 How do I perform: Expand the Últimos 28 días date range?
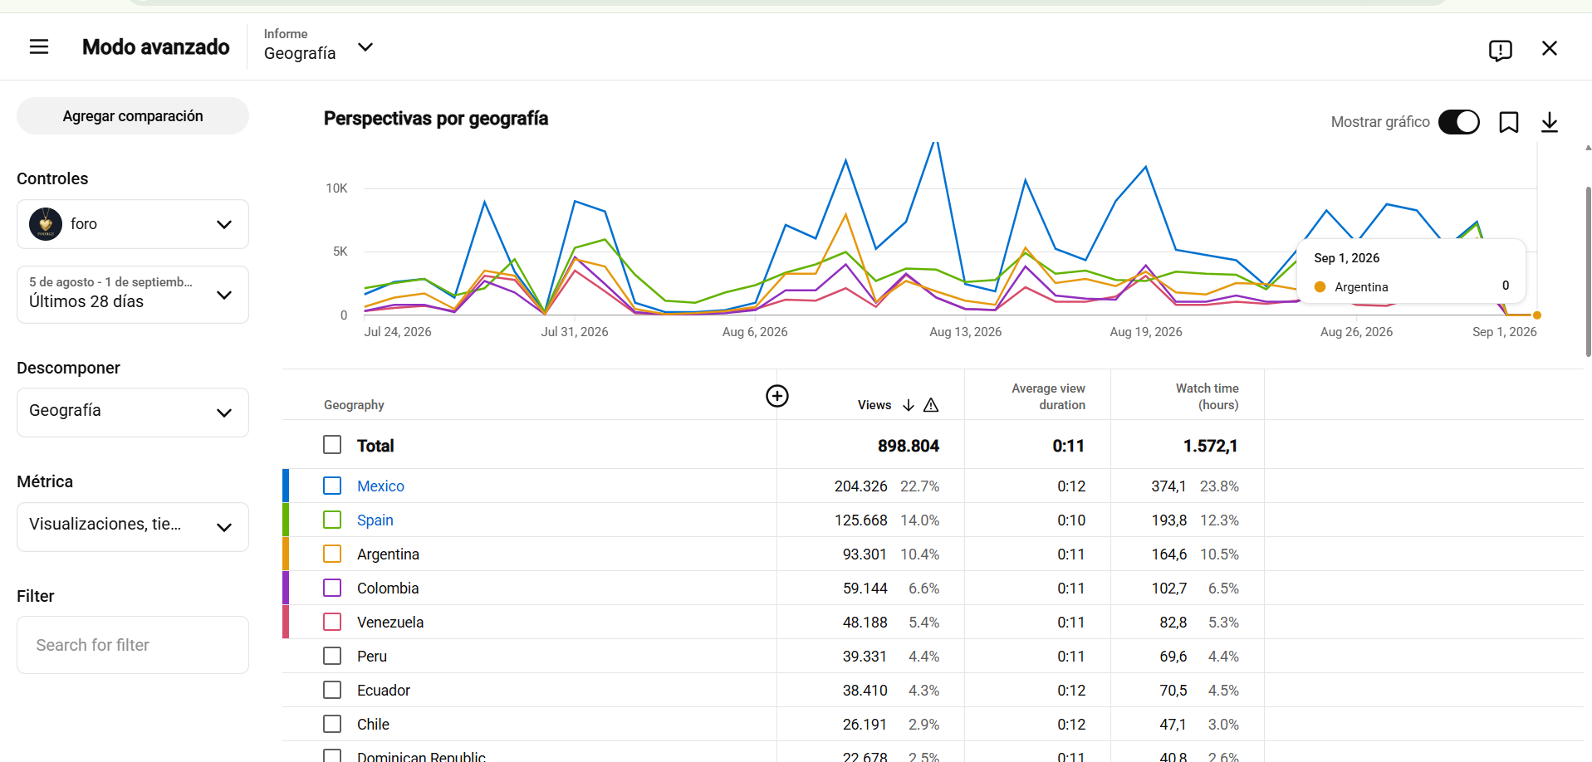(x=133, y=295)
